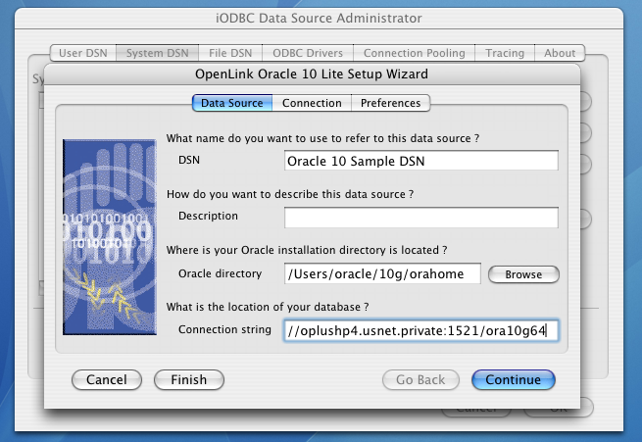Click the Connection string field

pos(421,330)
